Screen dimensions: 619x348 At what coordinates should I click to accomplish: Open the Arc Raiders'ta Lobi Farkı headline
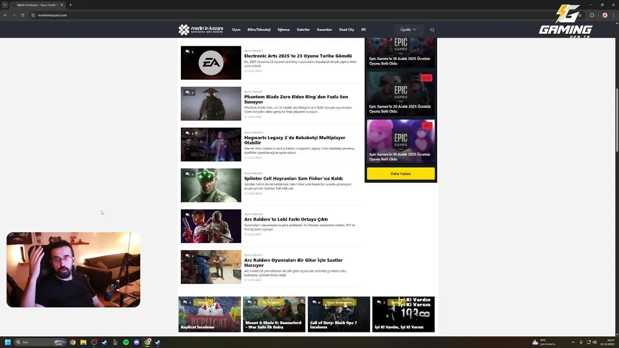[x=286, y=219]
